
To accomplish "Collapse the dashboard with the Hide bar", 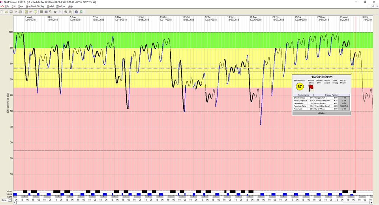I will (x=321, y=113).
